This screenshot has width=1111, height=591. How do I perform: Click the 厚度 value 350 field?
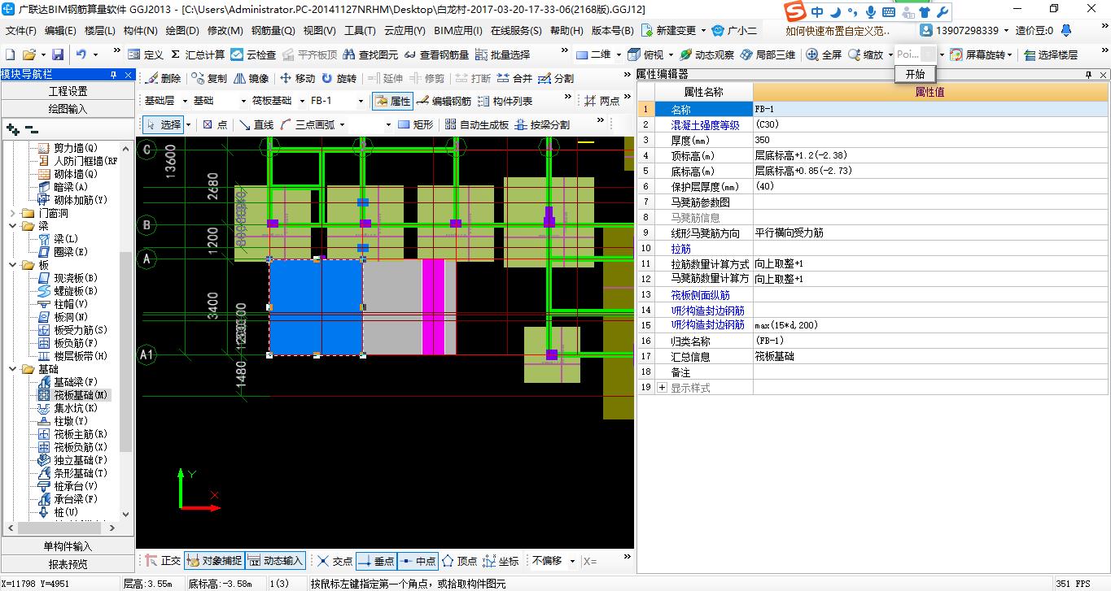point(931,140)
